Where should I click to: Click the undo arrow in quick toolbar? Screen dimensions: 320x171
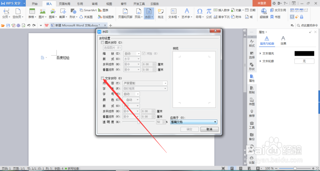[x=29, y=26]
